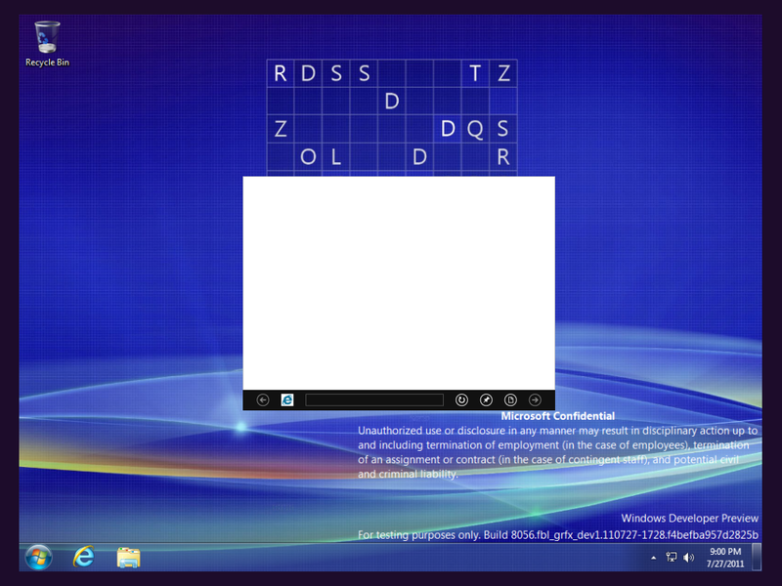Viewport: 782px width, 586px height.
Task: Go back using the browser back arrow
Action: pyautogui.click(x=263, y=399)
